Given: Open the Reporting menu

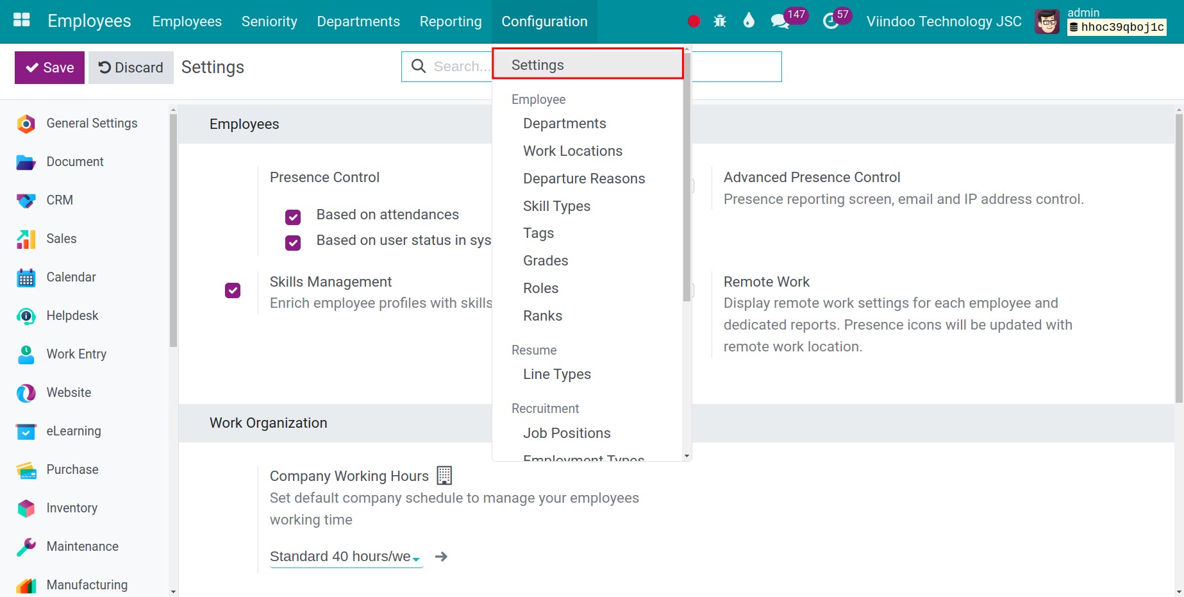Looking at the screenshot, I should [x=451, y=21].
